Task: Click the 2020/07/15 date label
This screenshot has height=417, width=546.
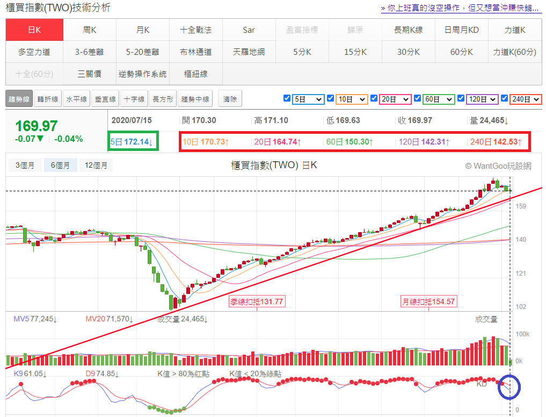Action: (132, 120)
